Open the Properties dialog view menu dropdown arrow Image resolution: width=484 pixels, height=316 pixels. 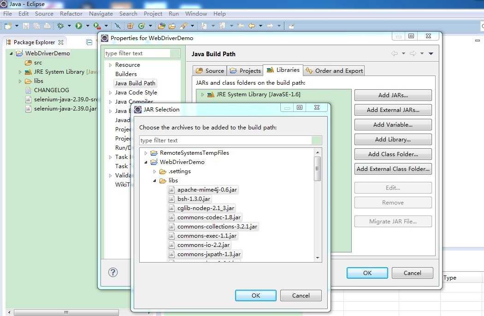[x=431, y=53]
